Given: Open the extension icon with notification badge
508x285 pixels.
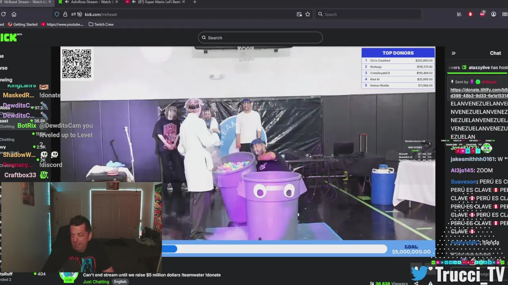Looking at the screenshot, I should 482,14.
